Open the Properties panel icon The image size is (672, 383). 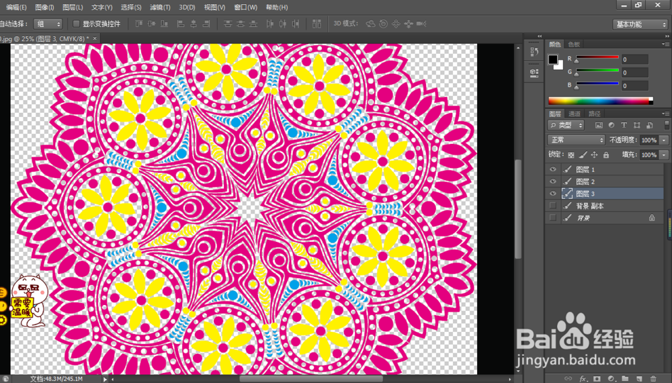pyautogui.click(x=534, y=73)
